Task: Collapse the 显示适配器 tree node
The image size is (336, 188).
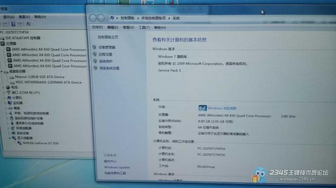Action: [x=10, y=138]
